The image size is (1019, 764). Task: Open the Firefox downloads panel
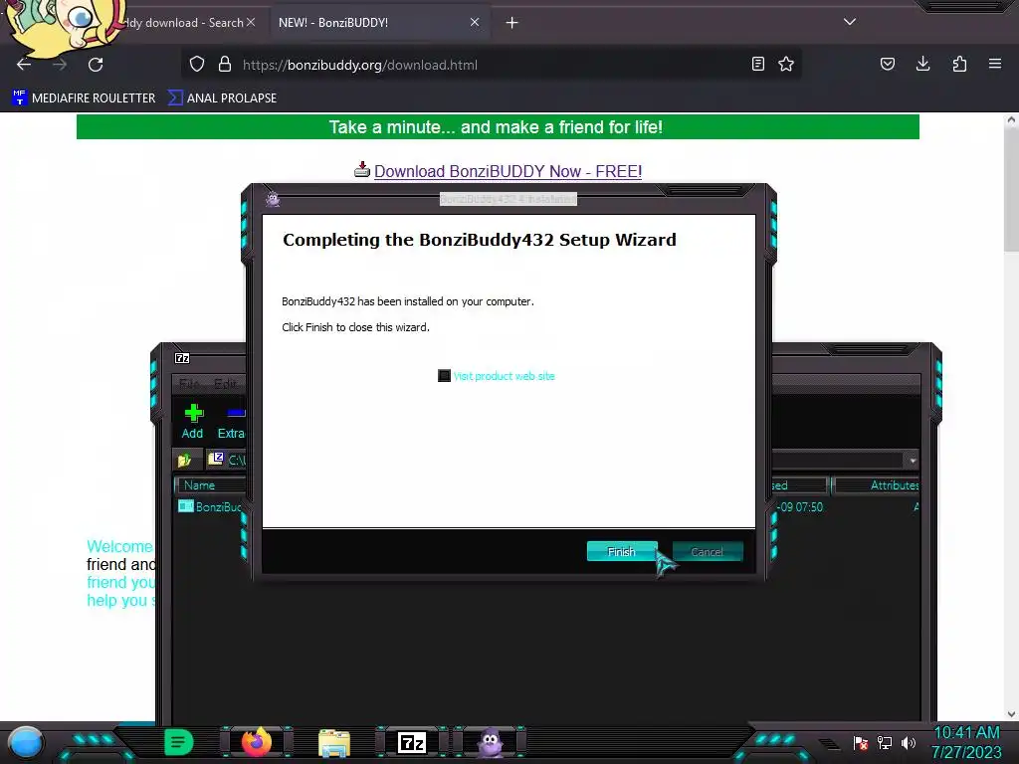[x=922, y=64]
